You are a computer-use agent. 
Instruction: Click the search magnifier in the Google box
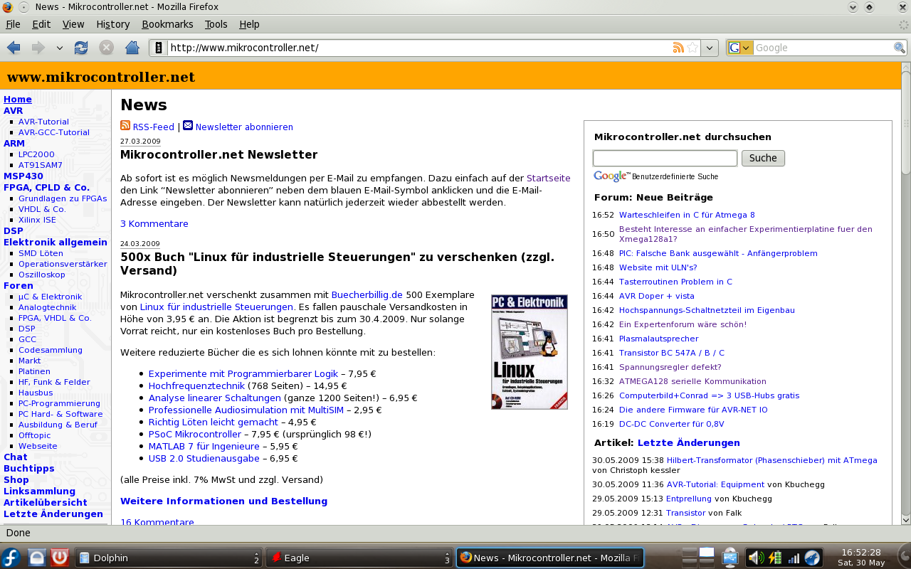(900, 48)
